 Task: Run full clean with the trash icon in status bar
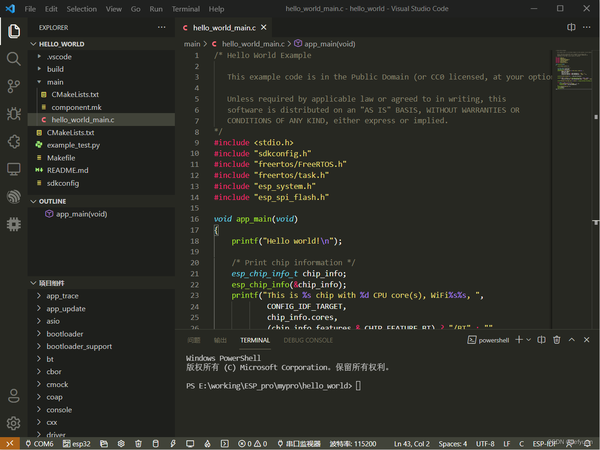click(x=138, y=444)
